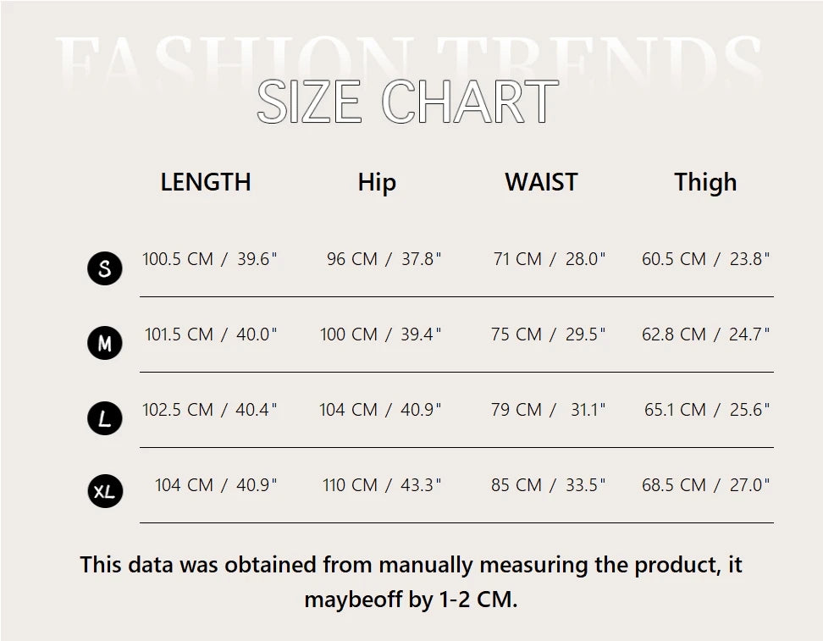Click the 102.5 CM / 40.4" length value
This screenshot has height=641, width=823.
point(210,410)
